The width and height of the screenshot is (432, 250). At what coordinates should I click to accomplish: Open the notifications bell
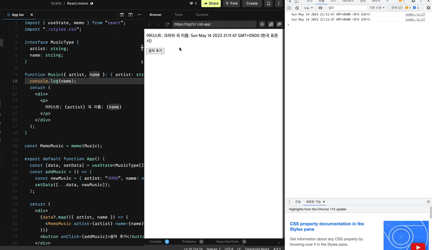[x=268, y=3]
